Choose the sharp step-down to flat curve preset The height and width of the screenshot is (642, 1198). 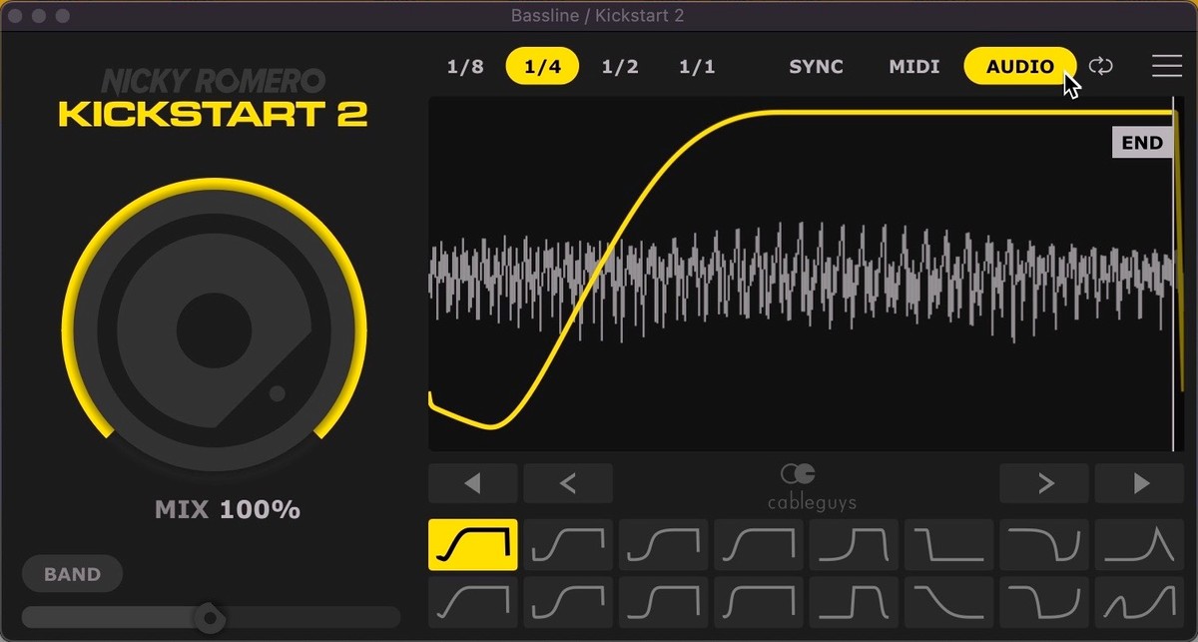coord(948,544)
